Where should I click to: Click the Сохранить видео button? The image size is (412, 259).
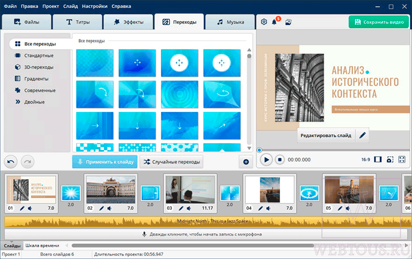click(379, 22)
